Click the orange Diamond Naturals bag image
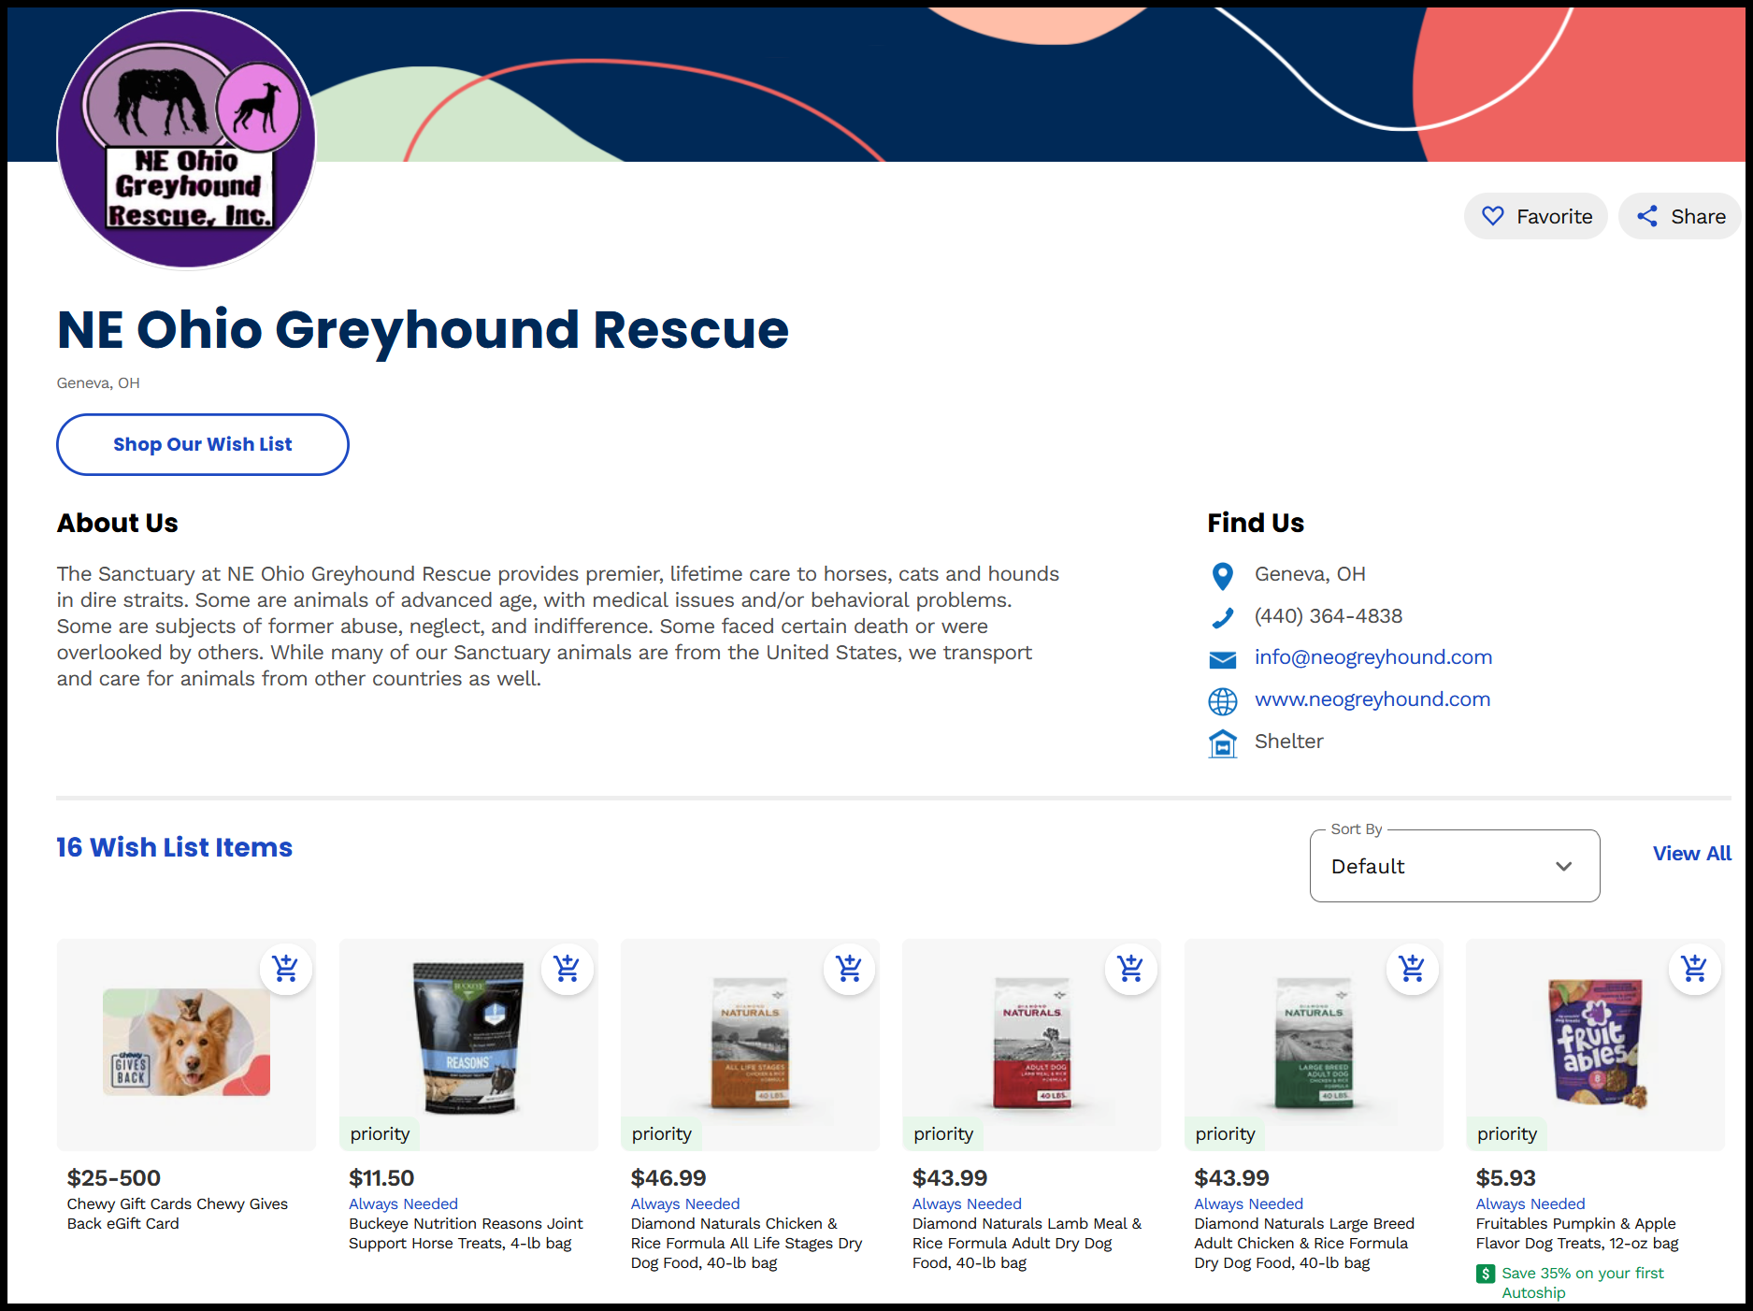The height and width of the screenshot is (1311, 1753). (x=750, y=1043)
